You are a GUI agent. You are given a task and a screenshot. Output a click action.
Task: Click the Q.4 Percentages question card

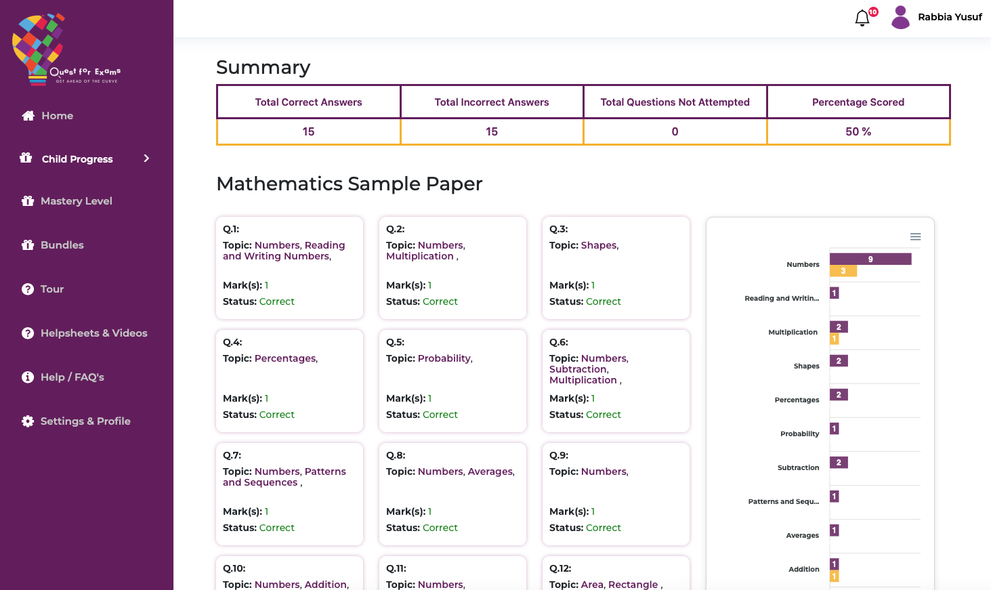289,381
